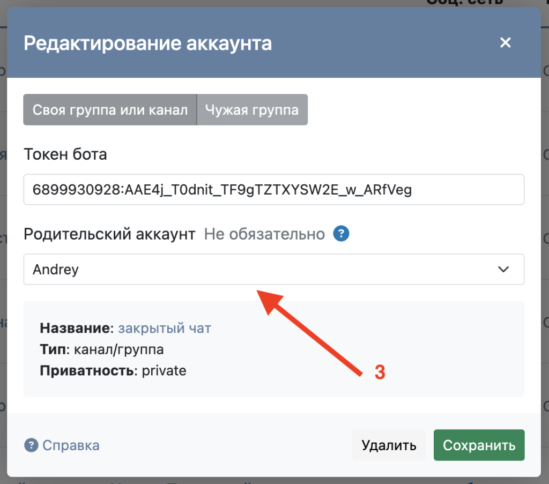Click the "Справка" help link
This screenshot has width=549, height=484.
tap(71, 445)
